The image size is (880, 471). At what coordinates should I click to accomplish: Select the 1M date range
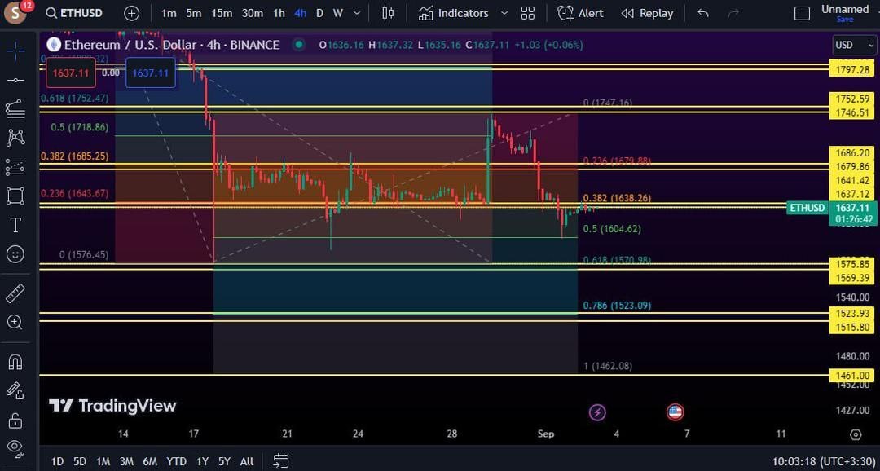click(x=103, y=461)
